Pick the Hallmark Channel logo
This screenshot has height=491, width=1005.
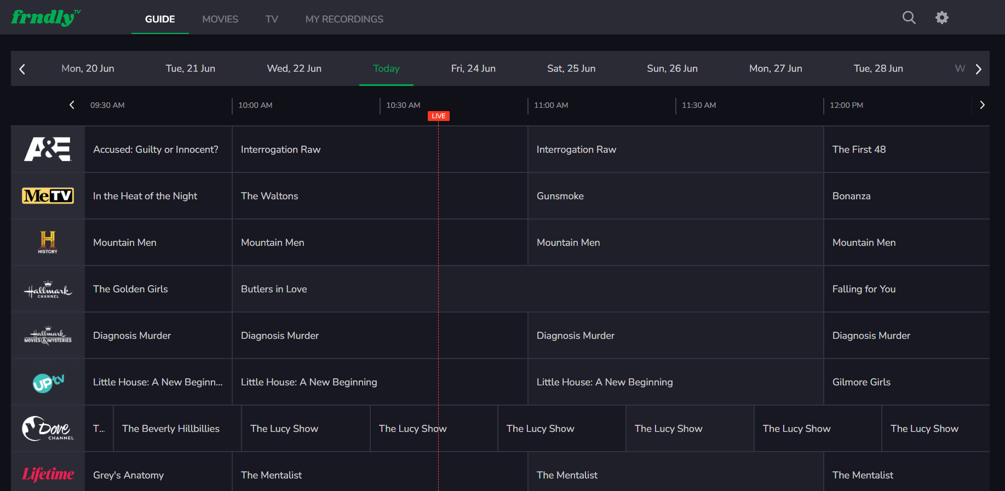pyautogui.click(x=48, y=289)
